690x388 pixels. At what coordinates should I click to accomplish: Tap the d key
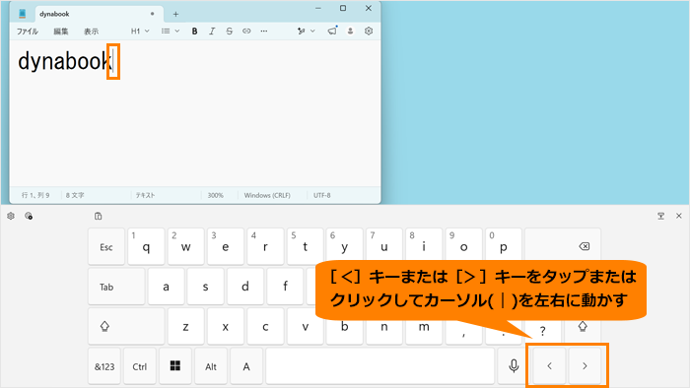(x=245, y=287)
